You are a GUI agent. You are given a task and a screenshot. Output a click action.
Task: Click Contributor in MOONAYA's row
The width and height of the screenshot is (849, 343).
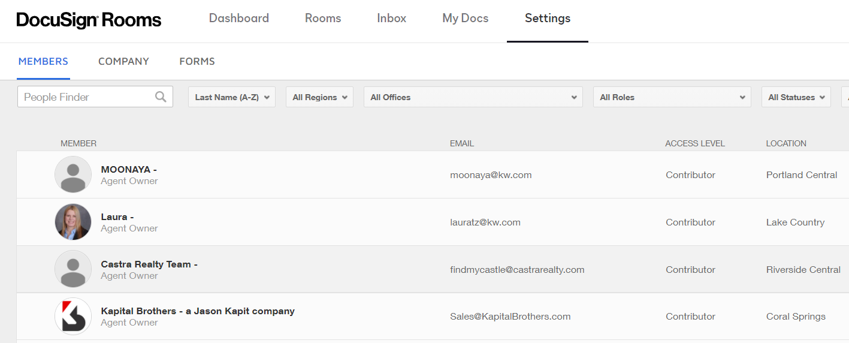click(x=690, y=175)
